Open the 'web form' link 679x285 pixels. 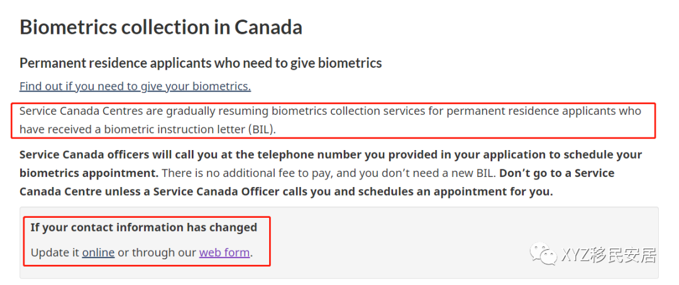[224, 252]
